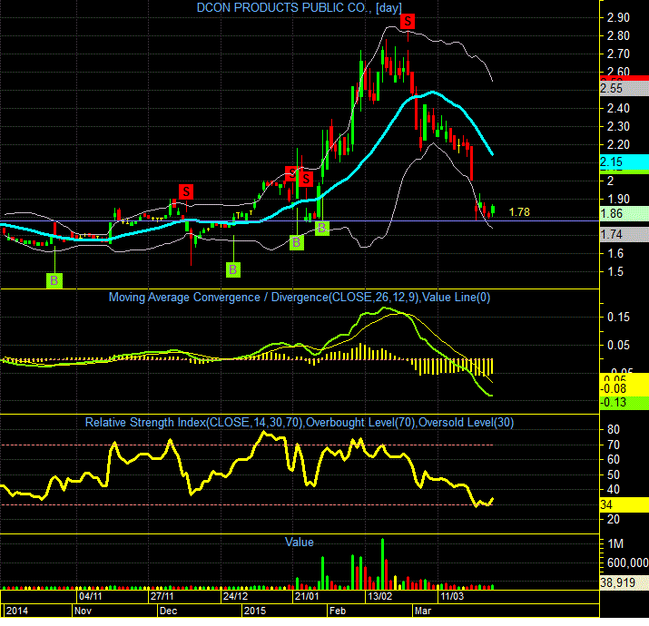Click the MACD 0.15 axis label
649x626 pixels.
(x=618, y=318)
